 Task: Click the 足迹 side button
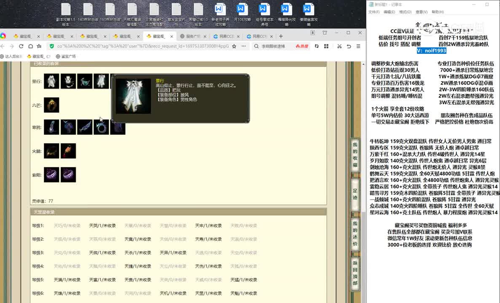point(355,194)
